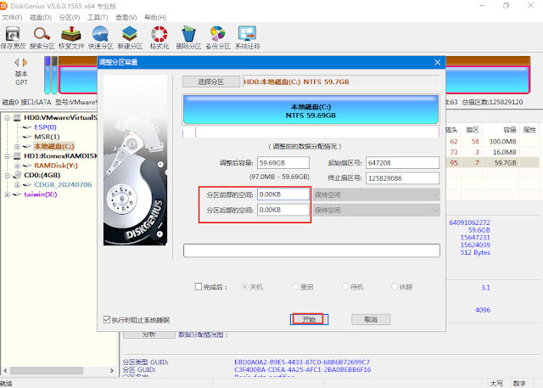The width and height of the screenshot is (543, 388).
Task: Click the 调整后容量 size input field
Action: pos(283,163)
